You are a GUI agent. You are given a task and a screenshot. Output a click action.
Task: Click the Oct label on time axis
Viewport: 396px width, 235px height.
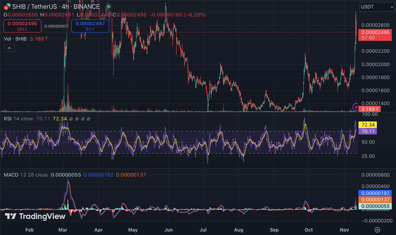pos(309,230)
